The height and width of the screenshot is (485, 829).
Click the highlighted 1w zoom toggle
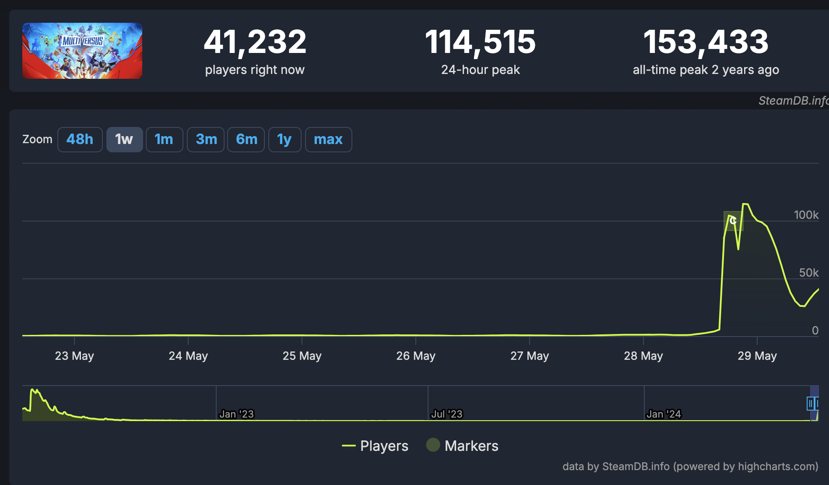coord(124,139)
